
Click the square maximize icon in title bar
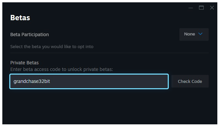click(201, 8)
